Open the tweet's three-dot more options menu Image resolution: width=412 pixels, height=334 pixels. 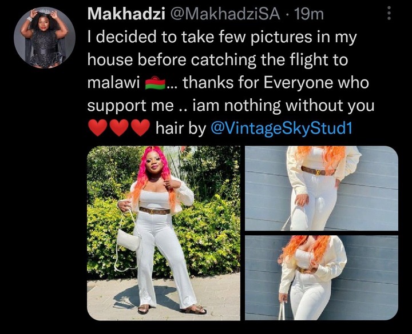tap(389, 13)
